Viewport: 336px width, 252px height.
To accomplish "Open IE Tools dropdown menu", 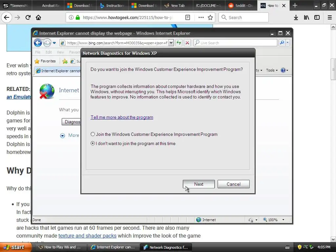I will click(x=272, y=70).
